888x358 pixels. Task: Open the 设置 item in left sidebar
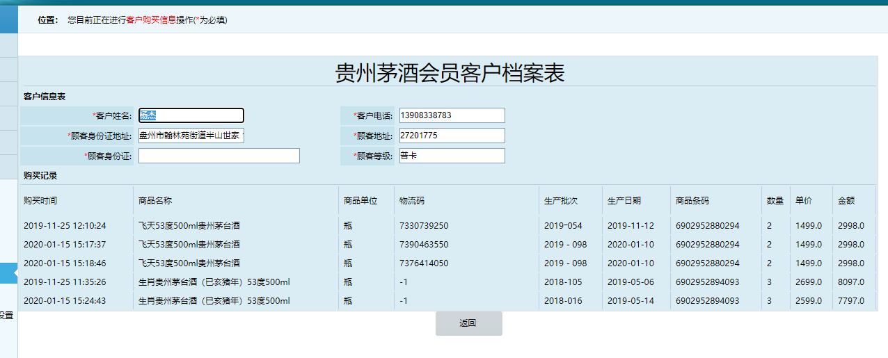(6, 315)
